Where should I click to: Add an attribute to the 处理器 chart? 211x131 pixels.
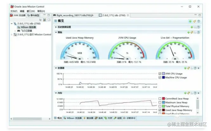tap(185, 68)
